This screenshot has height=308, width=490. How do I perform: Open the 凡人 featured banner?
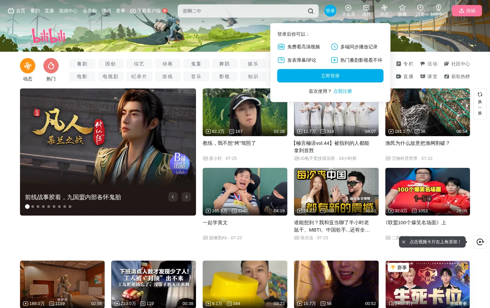pyautogui.click(x=108, y=152)
